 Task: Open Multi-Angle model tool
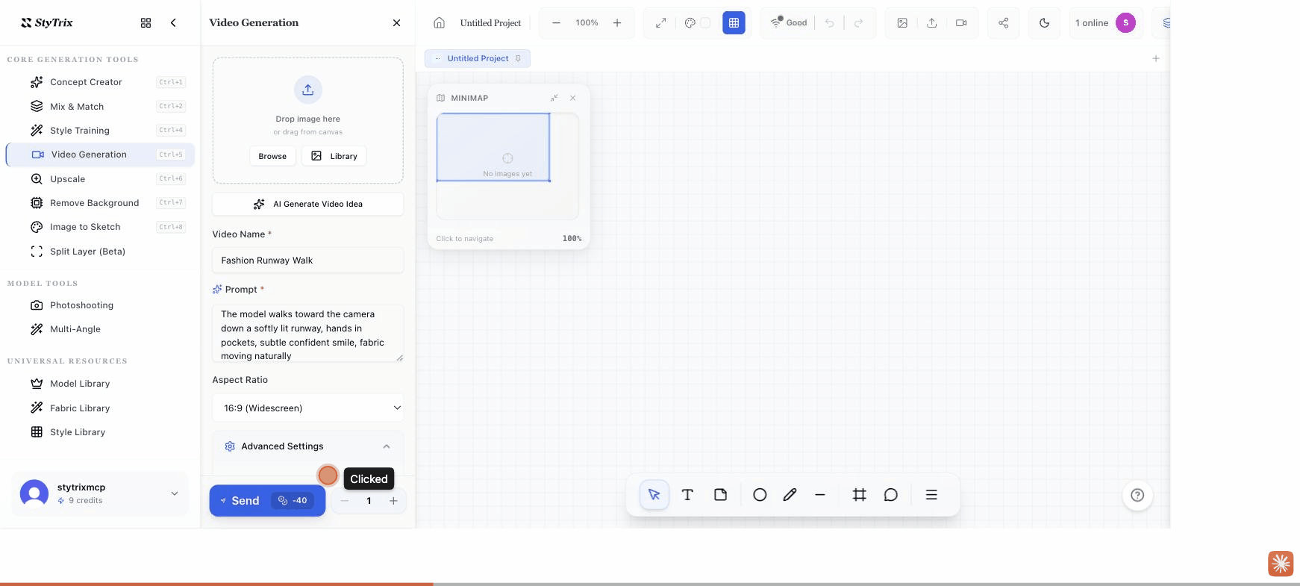[100, 329]
